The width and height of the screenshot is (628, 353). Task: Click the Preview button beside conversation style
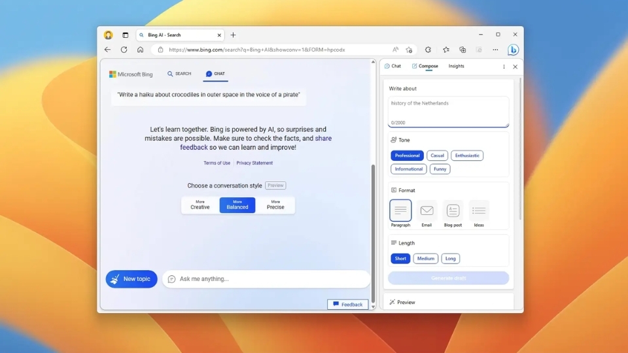(x=275, y=185)
